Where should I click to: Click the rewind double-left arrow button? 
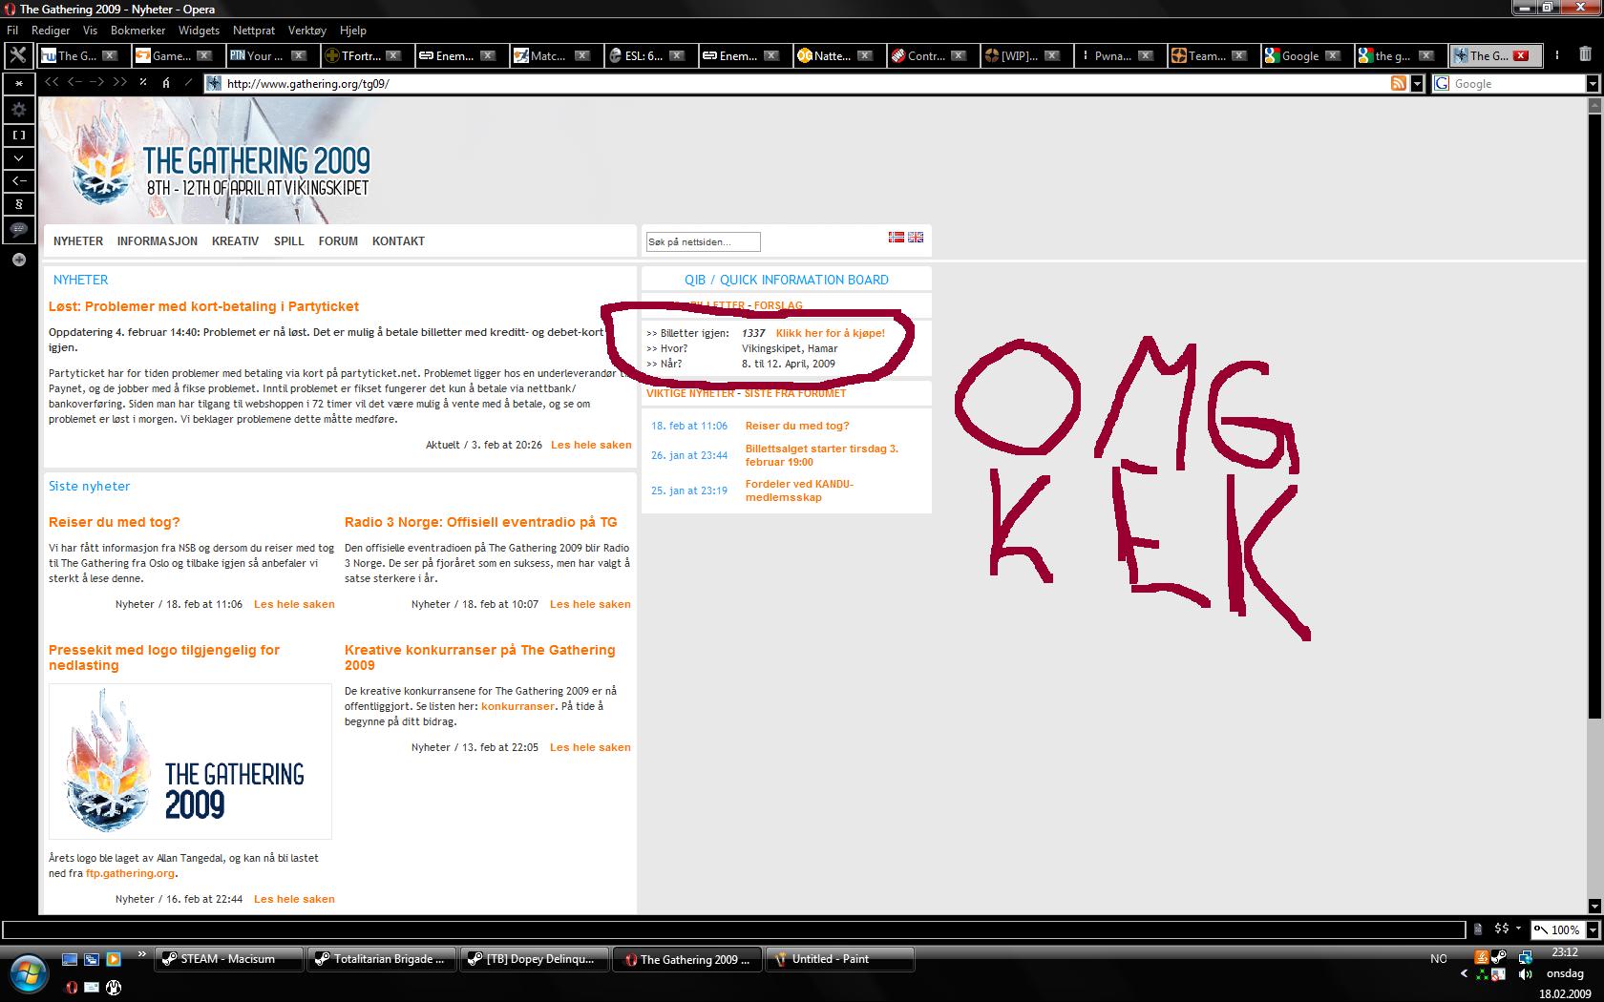pyautogui.click(x=53, y=82)
